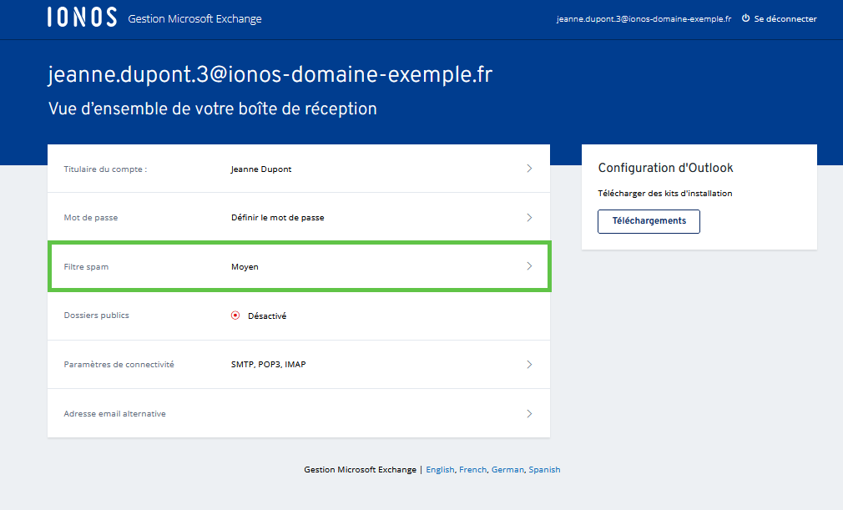The width and height of the screenshot is (843, 510).
Task: Select the Moyen spam filter value
Action: (x=245, y=267)
